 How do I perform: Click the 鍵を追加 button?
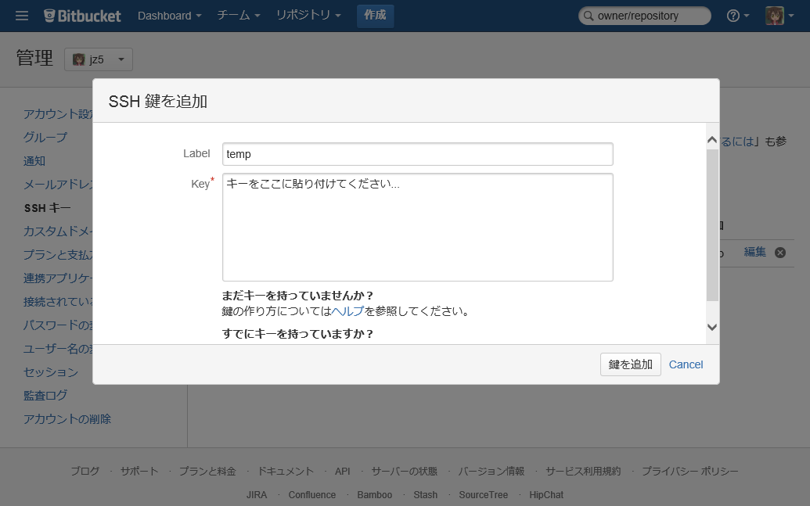pos(630,364)
